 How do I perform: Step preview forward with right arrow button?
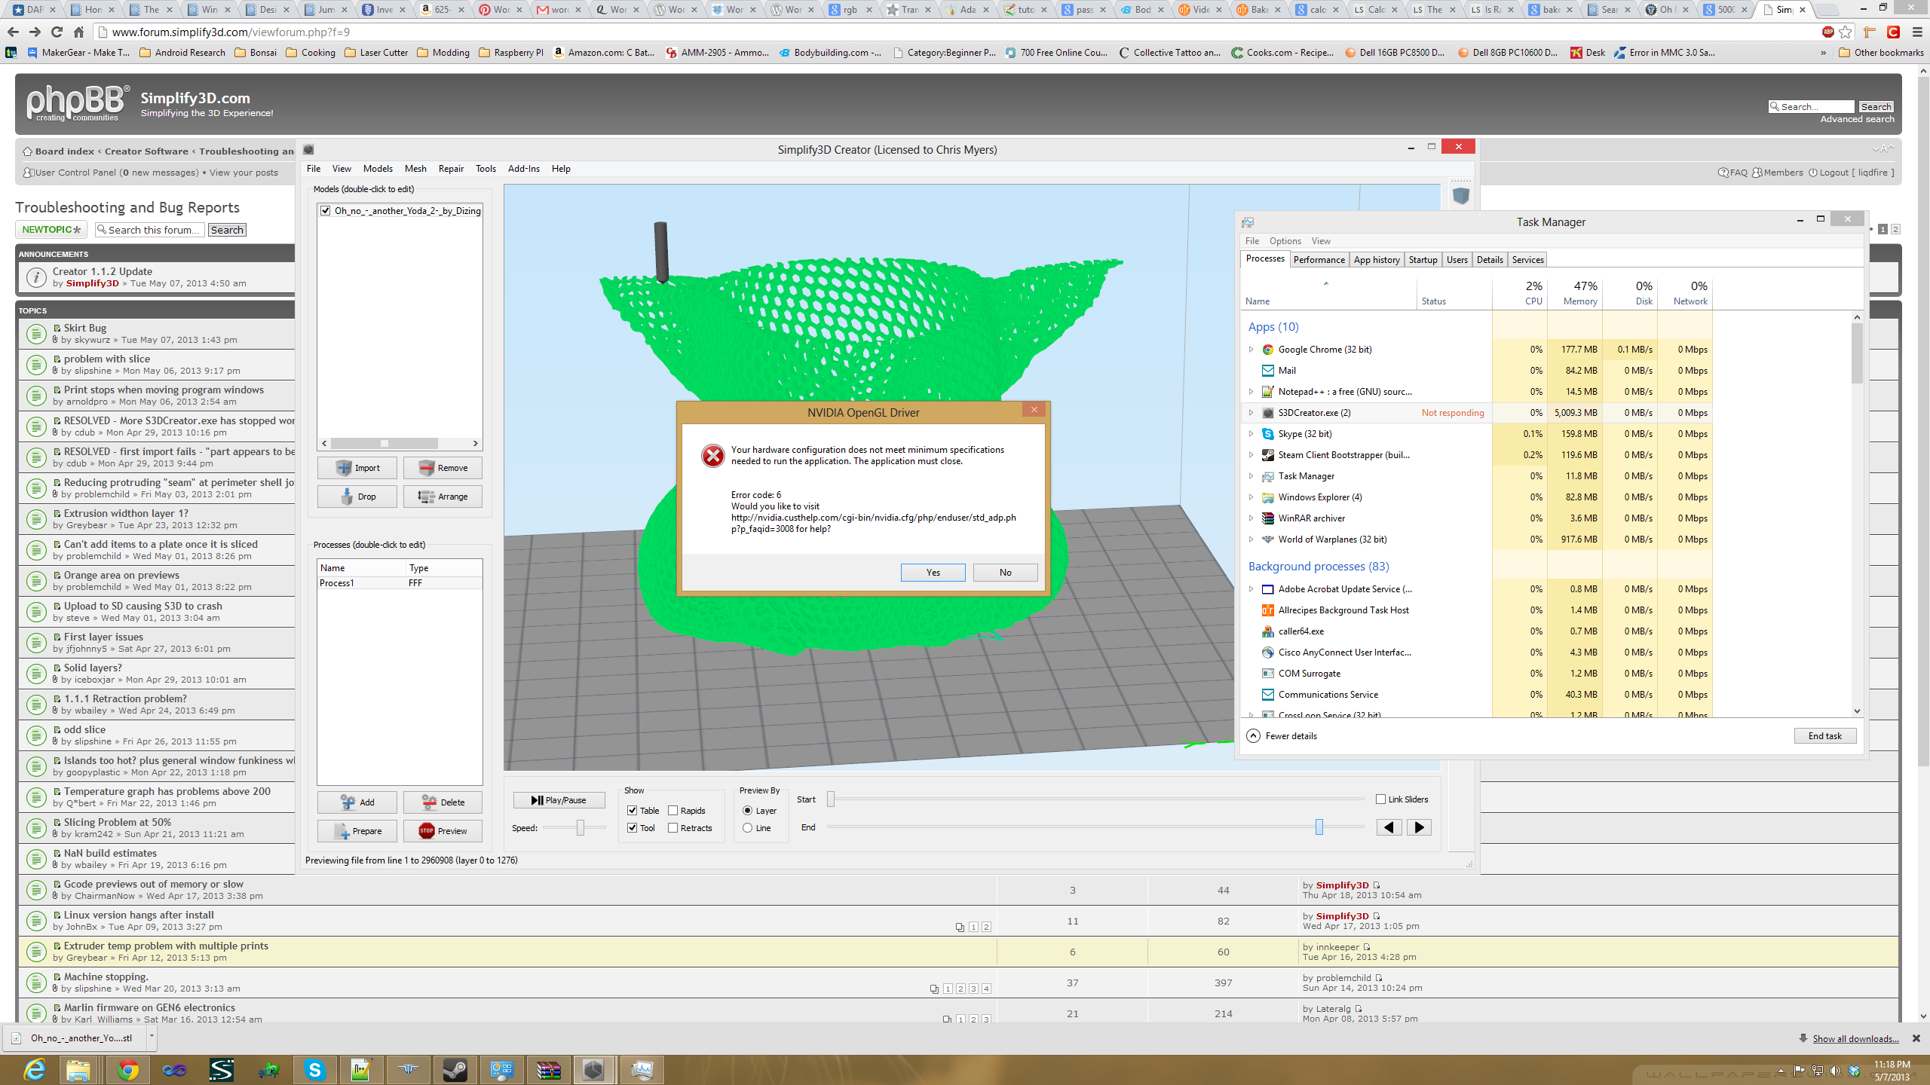[1419, 827]
